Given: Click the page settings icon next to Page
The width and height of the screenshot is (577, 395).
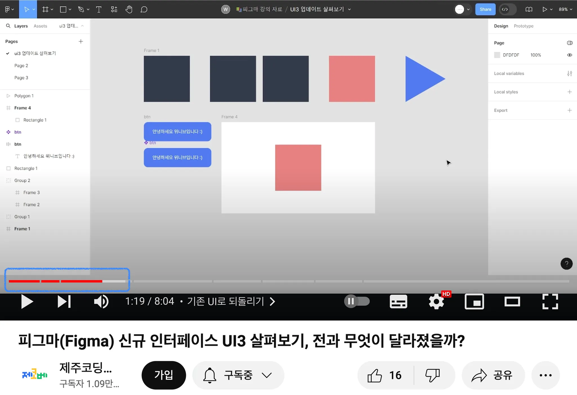Looking at the screenshot, I should (569, 43).
